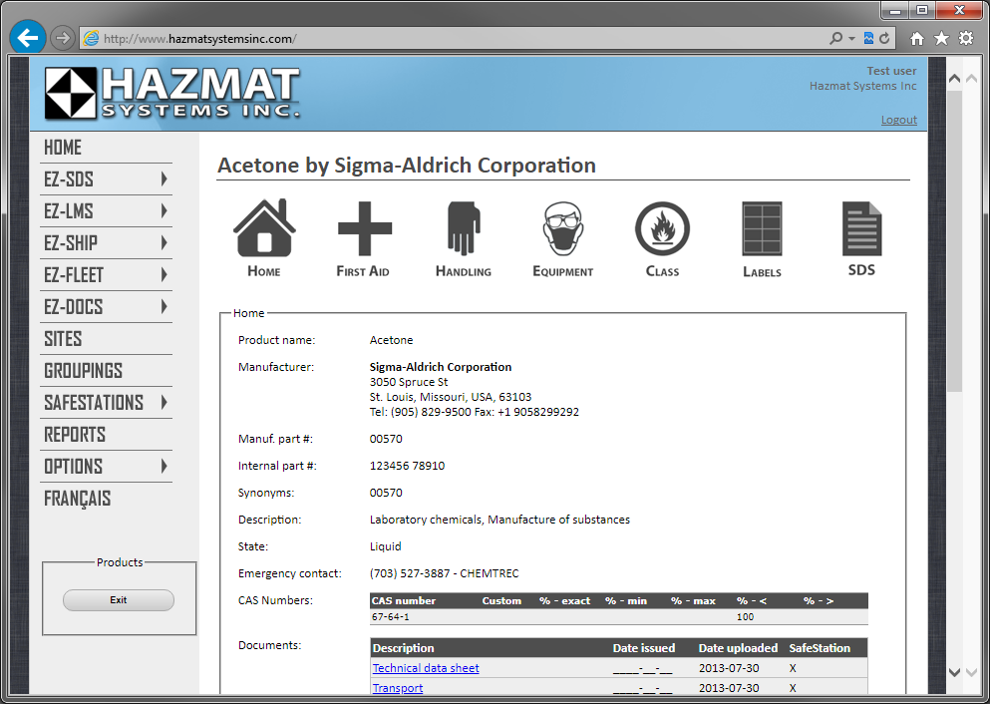Screen dimensions: 990x704
Task: Click the search magnifier in address bar
Action: (x=835, y=39)
